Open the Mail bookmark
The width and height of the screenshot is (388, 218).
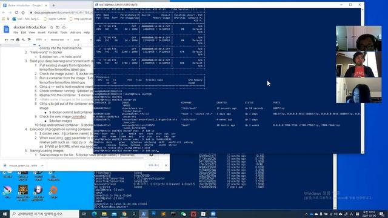[x=26, y=19]
